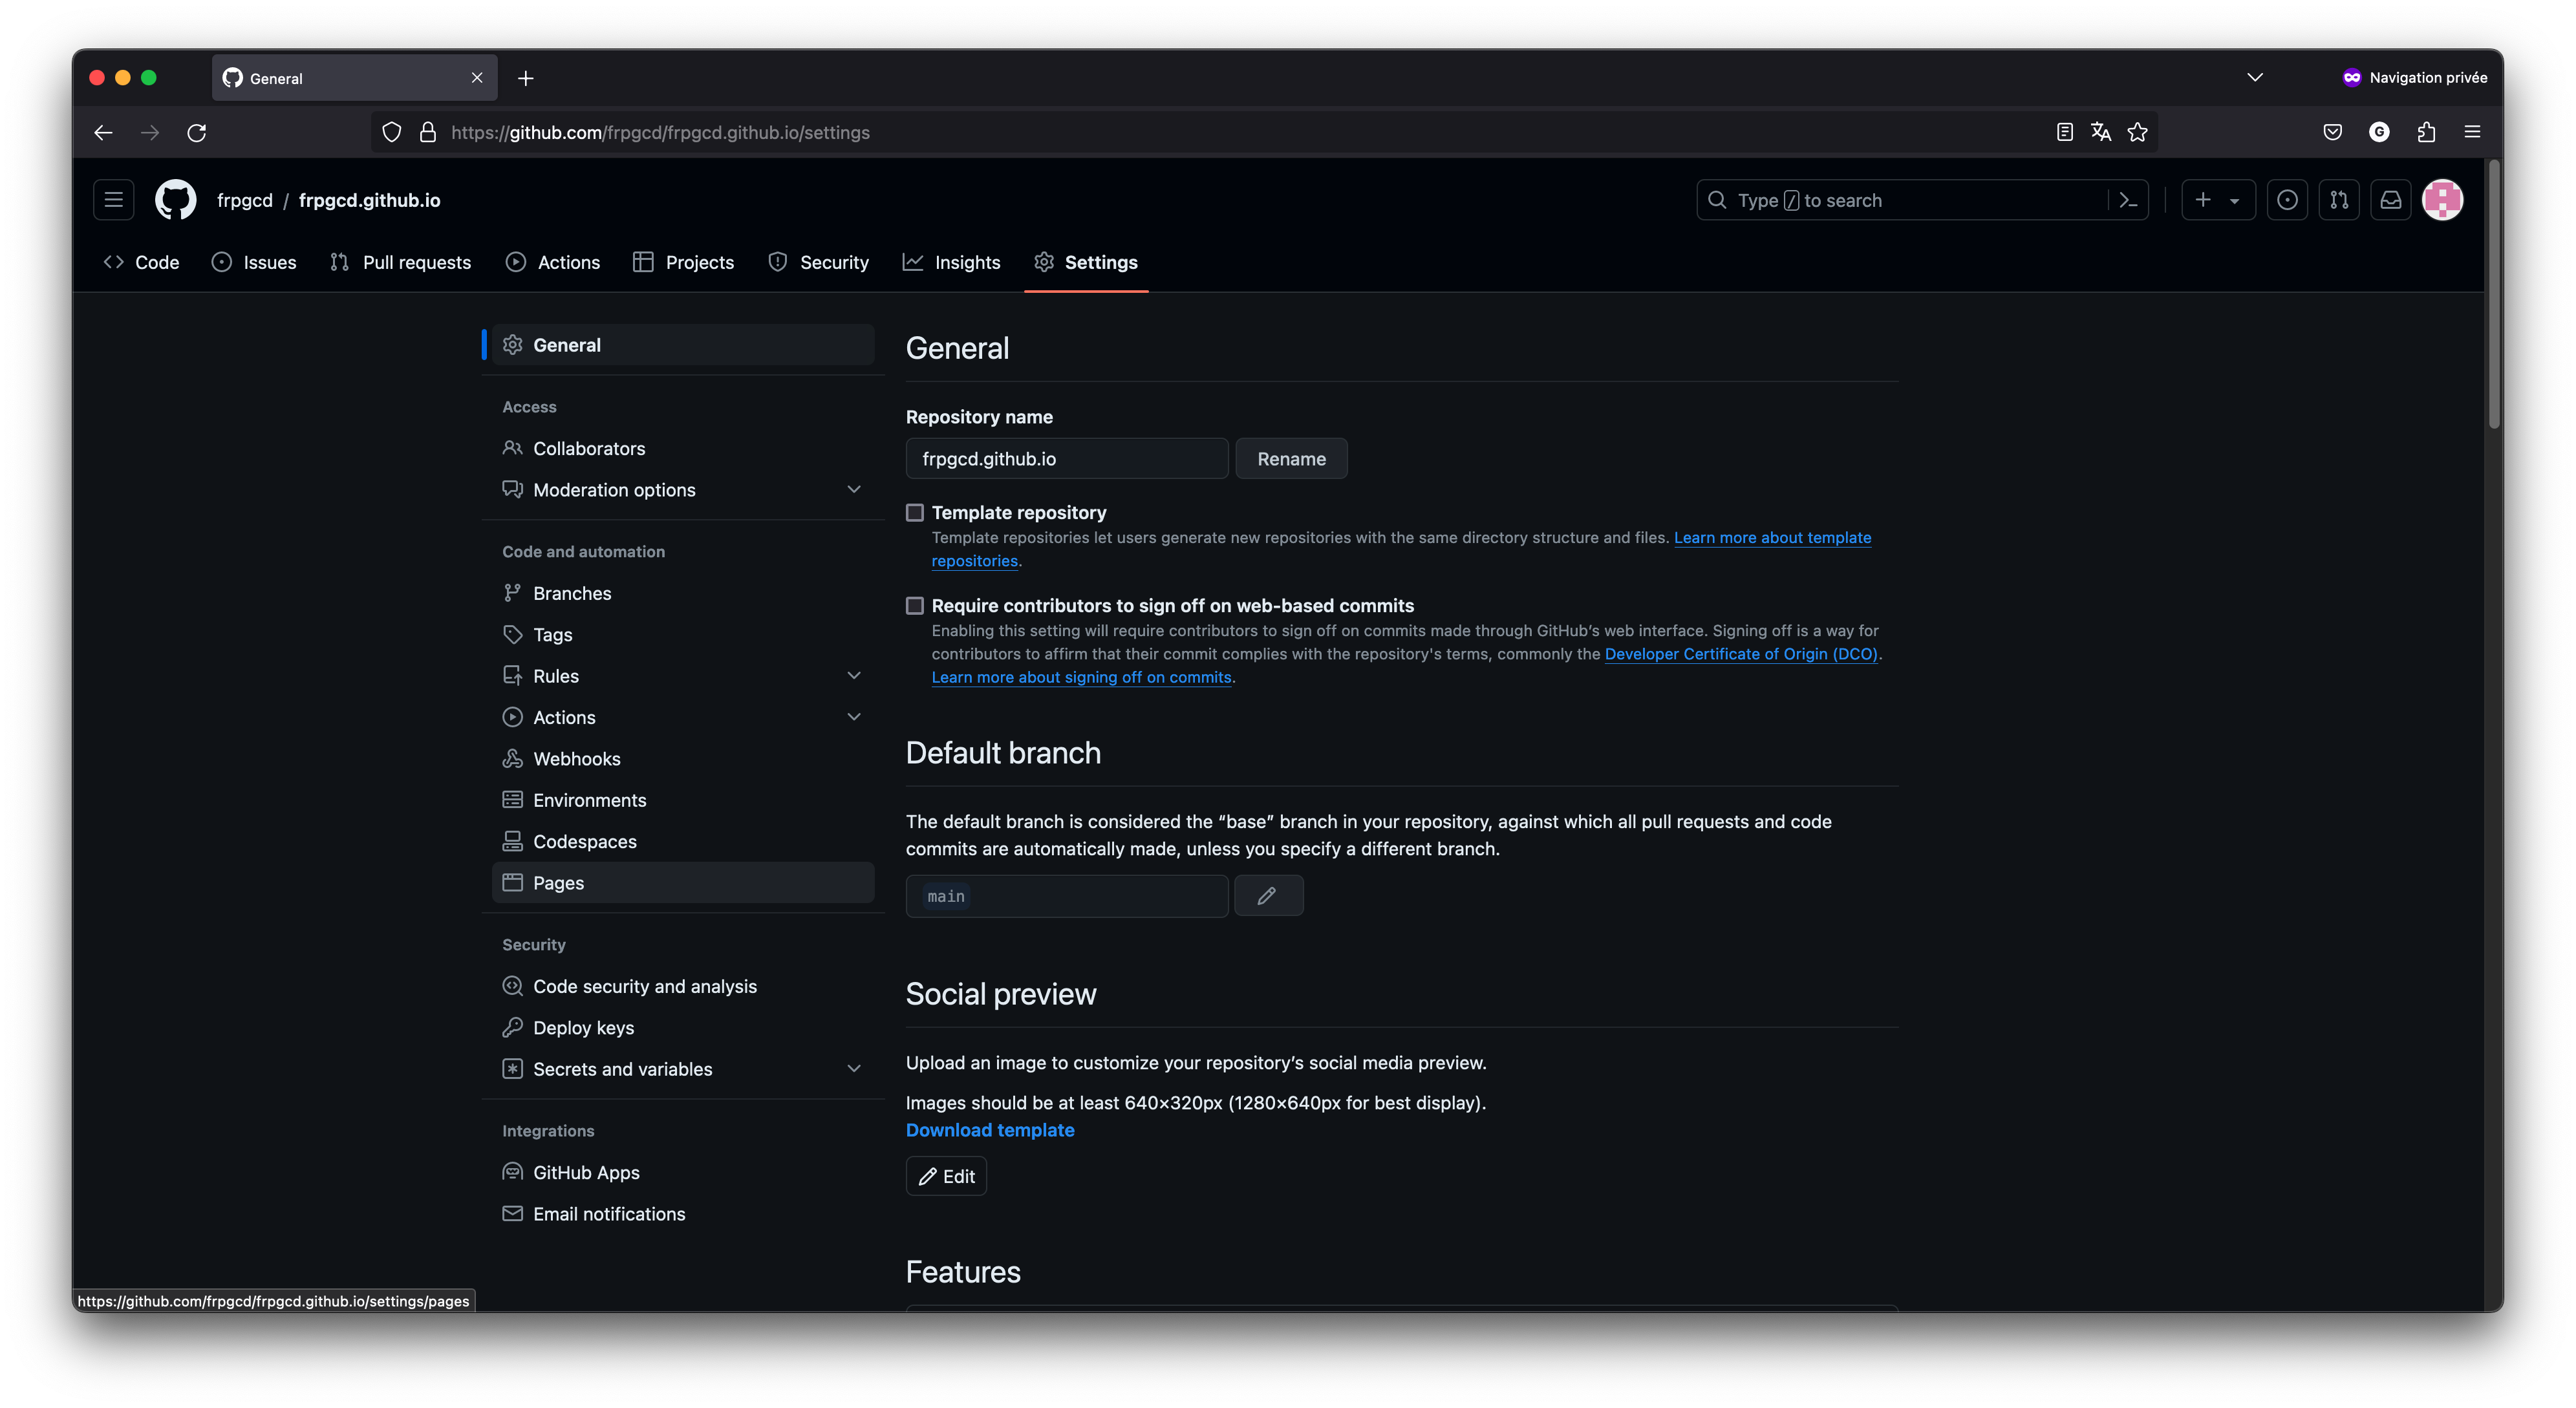Viewport: 2576px width, 1408px height.
Task: Click the frpgcd.github.io repository breadcrumb
Action: click(369, 200)
